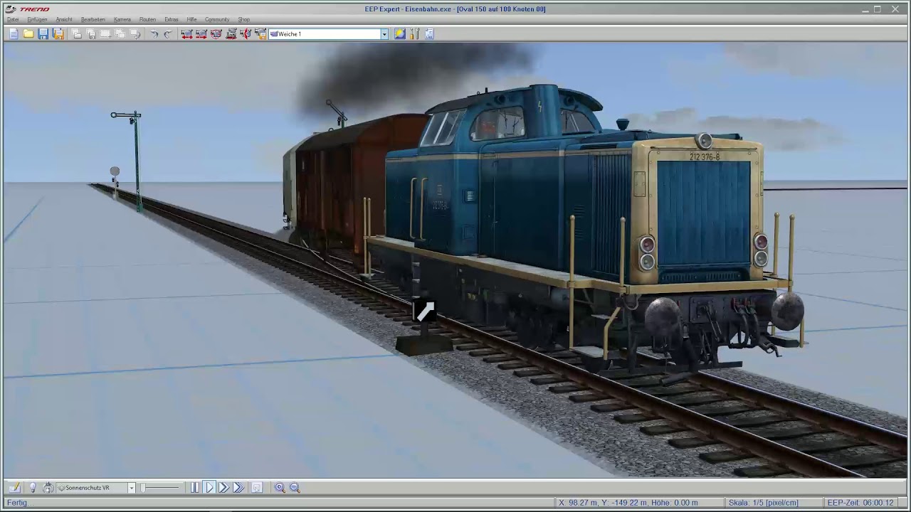This screenshot has width=911, height=512.
Task: Zoom in with the plus magnifier
Action: pos(280,487)
